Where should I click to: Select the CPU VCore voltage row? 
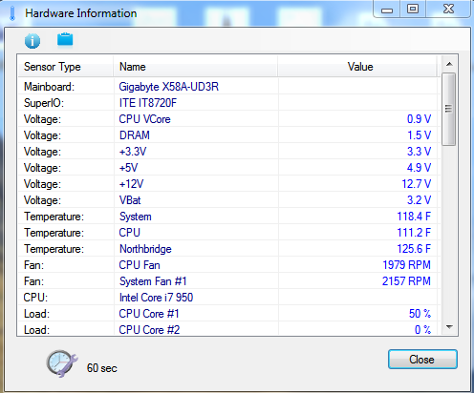click(x=227, y=119)
